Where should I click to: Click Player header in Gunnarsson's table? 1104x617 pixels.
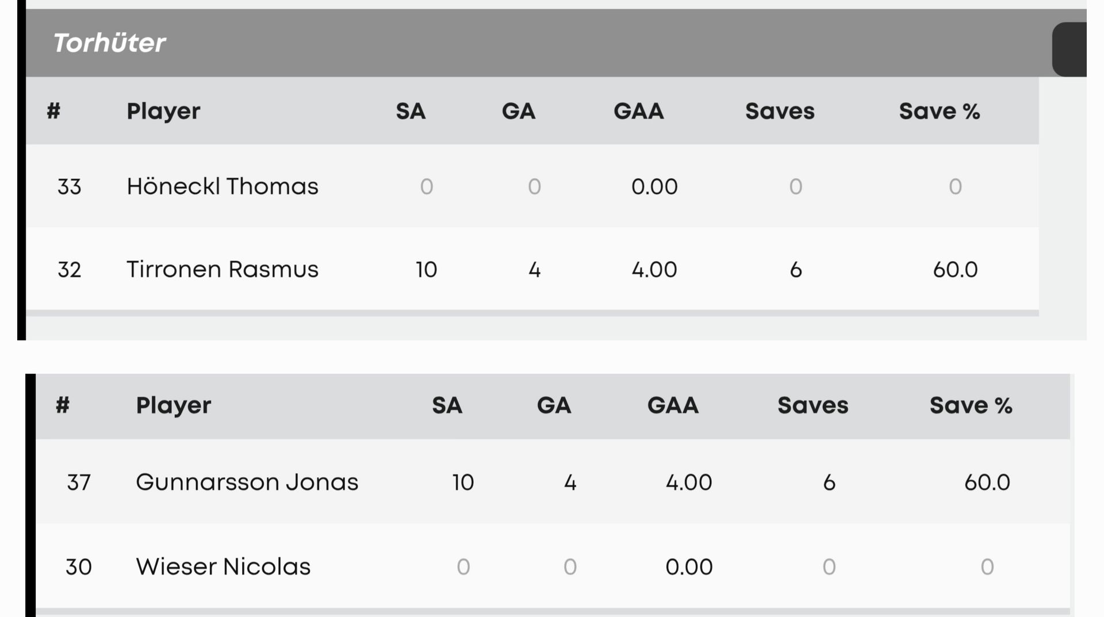(x=173, y=405)
